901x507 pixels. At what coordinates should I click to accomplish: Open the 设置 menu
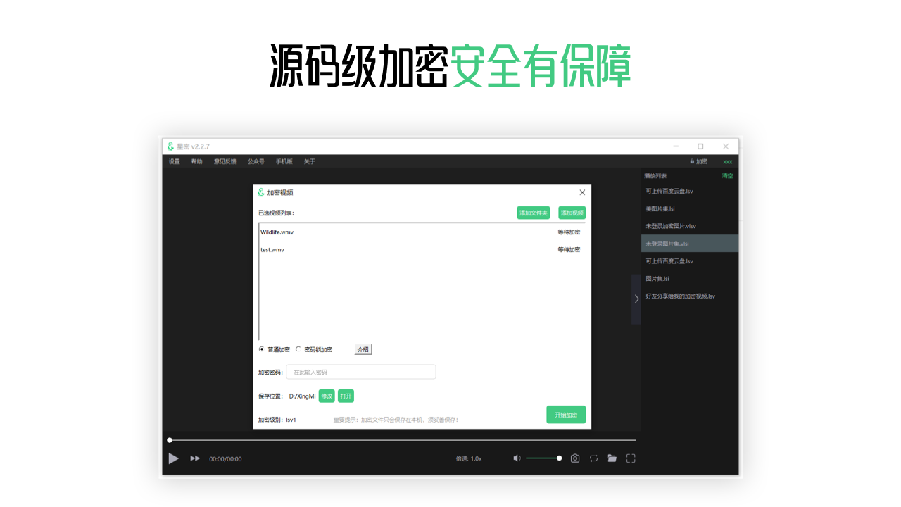pos(174,161)
